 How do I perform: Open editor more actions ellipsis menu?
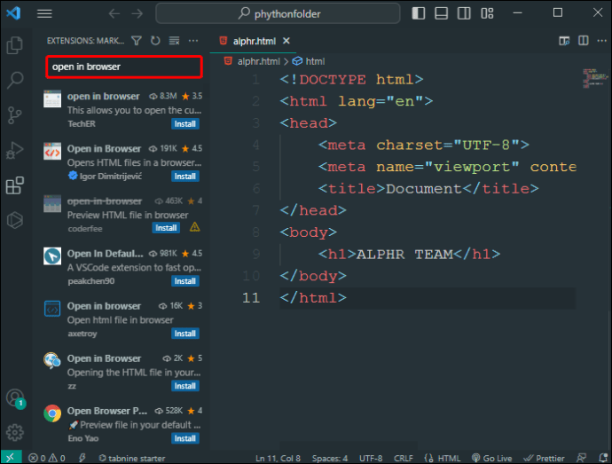600,41
